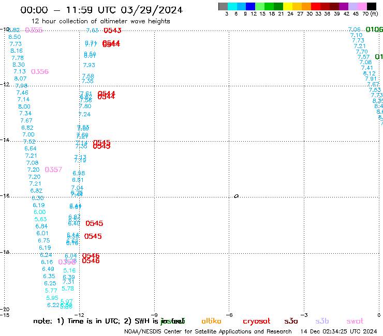Screen dimensions: 383x336
Task: Click the '-16' latitude axis label
Action: [5, 196]
